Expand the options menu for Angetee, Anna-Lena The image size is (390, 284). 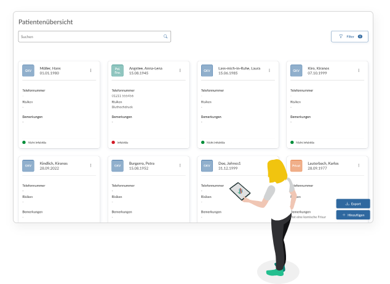click(180, 71)
